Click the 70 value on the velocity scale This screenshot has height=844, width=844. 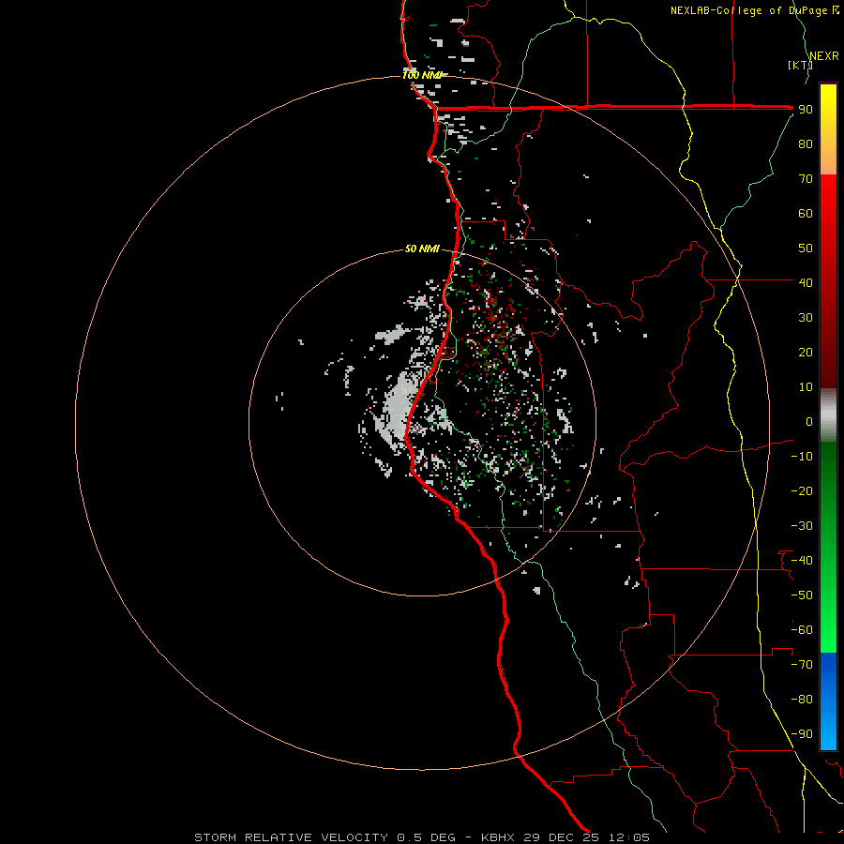pos(806,179)
